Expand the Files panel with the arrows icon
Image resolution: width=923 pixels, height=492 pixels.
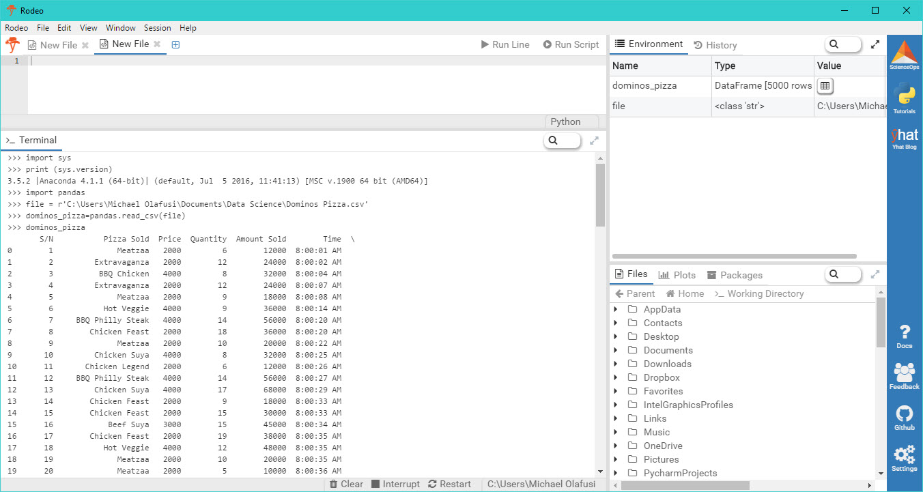click(x=876, y=274)
